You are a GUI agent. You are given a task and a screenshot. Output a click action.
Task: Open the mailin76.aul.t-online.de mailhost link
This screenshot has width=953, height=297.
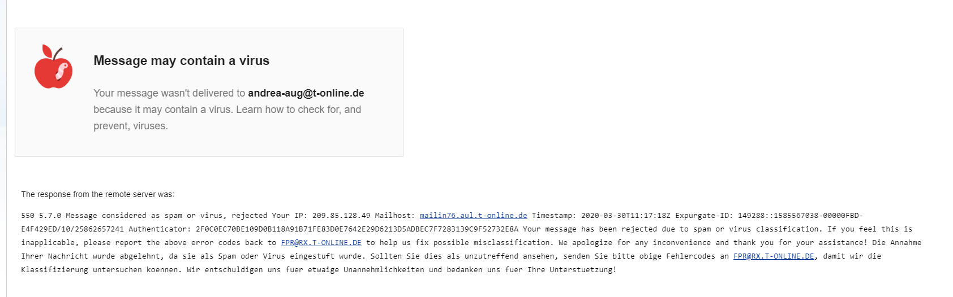[x=473, y=216]
